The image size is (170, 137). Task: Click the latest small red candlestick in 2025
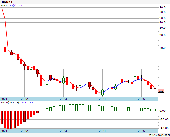pyautogui.click(x=154, y=89)
